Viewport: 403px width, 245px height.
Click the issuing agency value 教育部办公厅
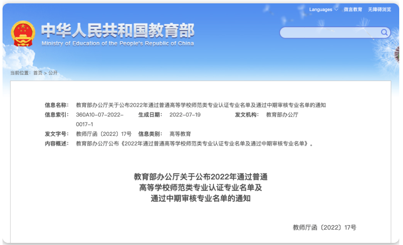click(x=282, y=115)
